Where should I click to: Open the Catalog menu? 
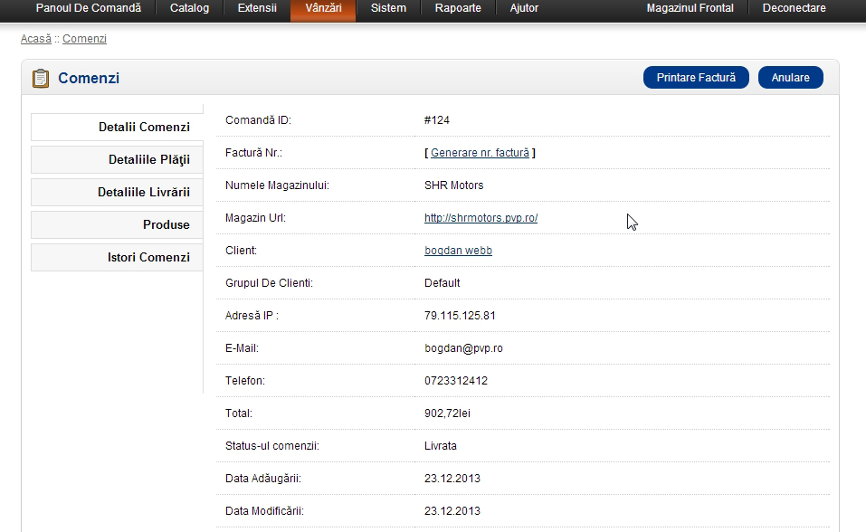point(189,8)
